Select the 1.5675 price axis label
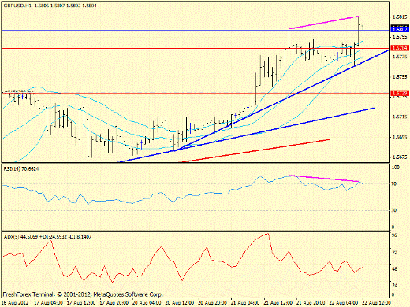This screenshot has width=410, height=307. click(x=400, y=157)
